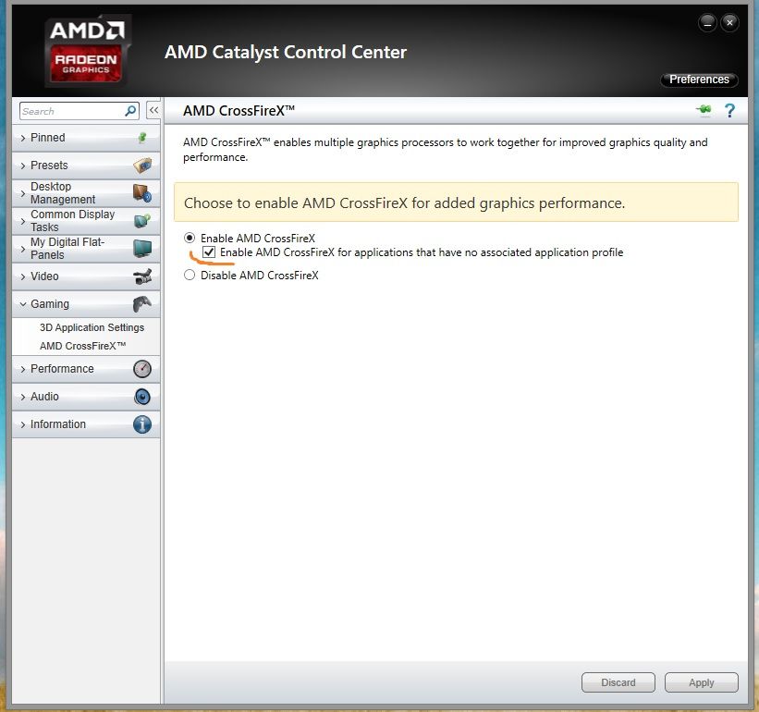The height and width of the screenshot is (712, 759).
Task: Click the Information 'i' icon
Action: point(142,424)
